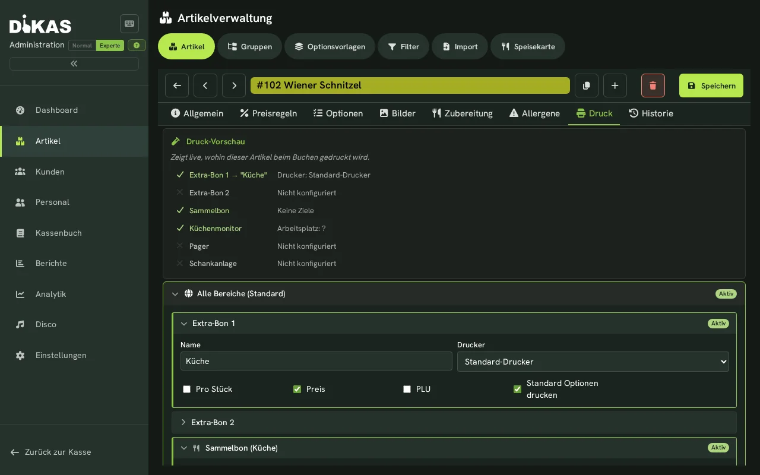
Task: Enable the Pro Stück checkbox
Action: coord(186,389)
